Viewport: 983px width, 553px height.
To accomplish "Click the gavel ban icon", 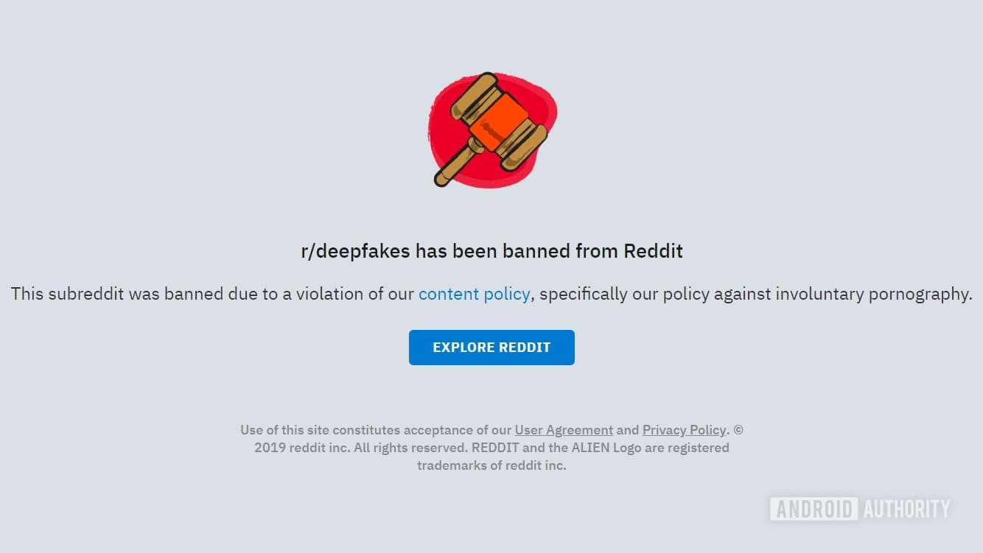I will tap(492, 130).
